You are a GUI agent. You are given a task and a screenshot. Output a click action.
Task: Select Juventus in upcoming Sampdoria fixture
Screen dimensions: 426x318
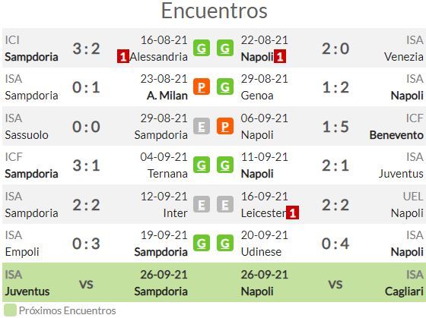click(x=27, y=291)
